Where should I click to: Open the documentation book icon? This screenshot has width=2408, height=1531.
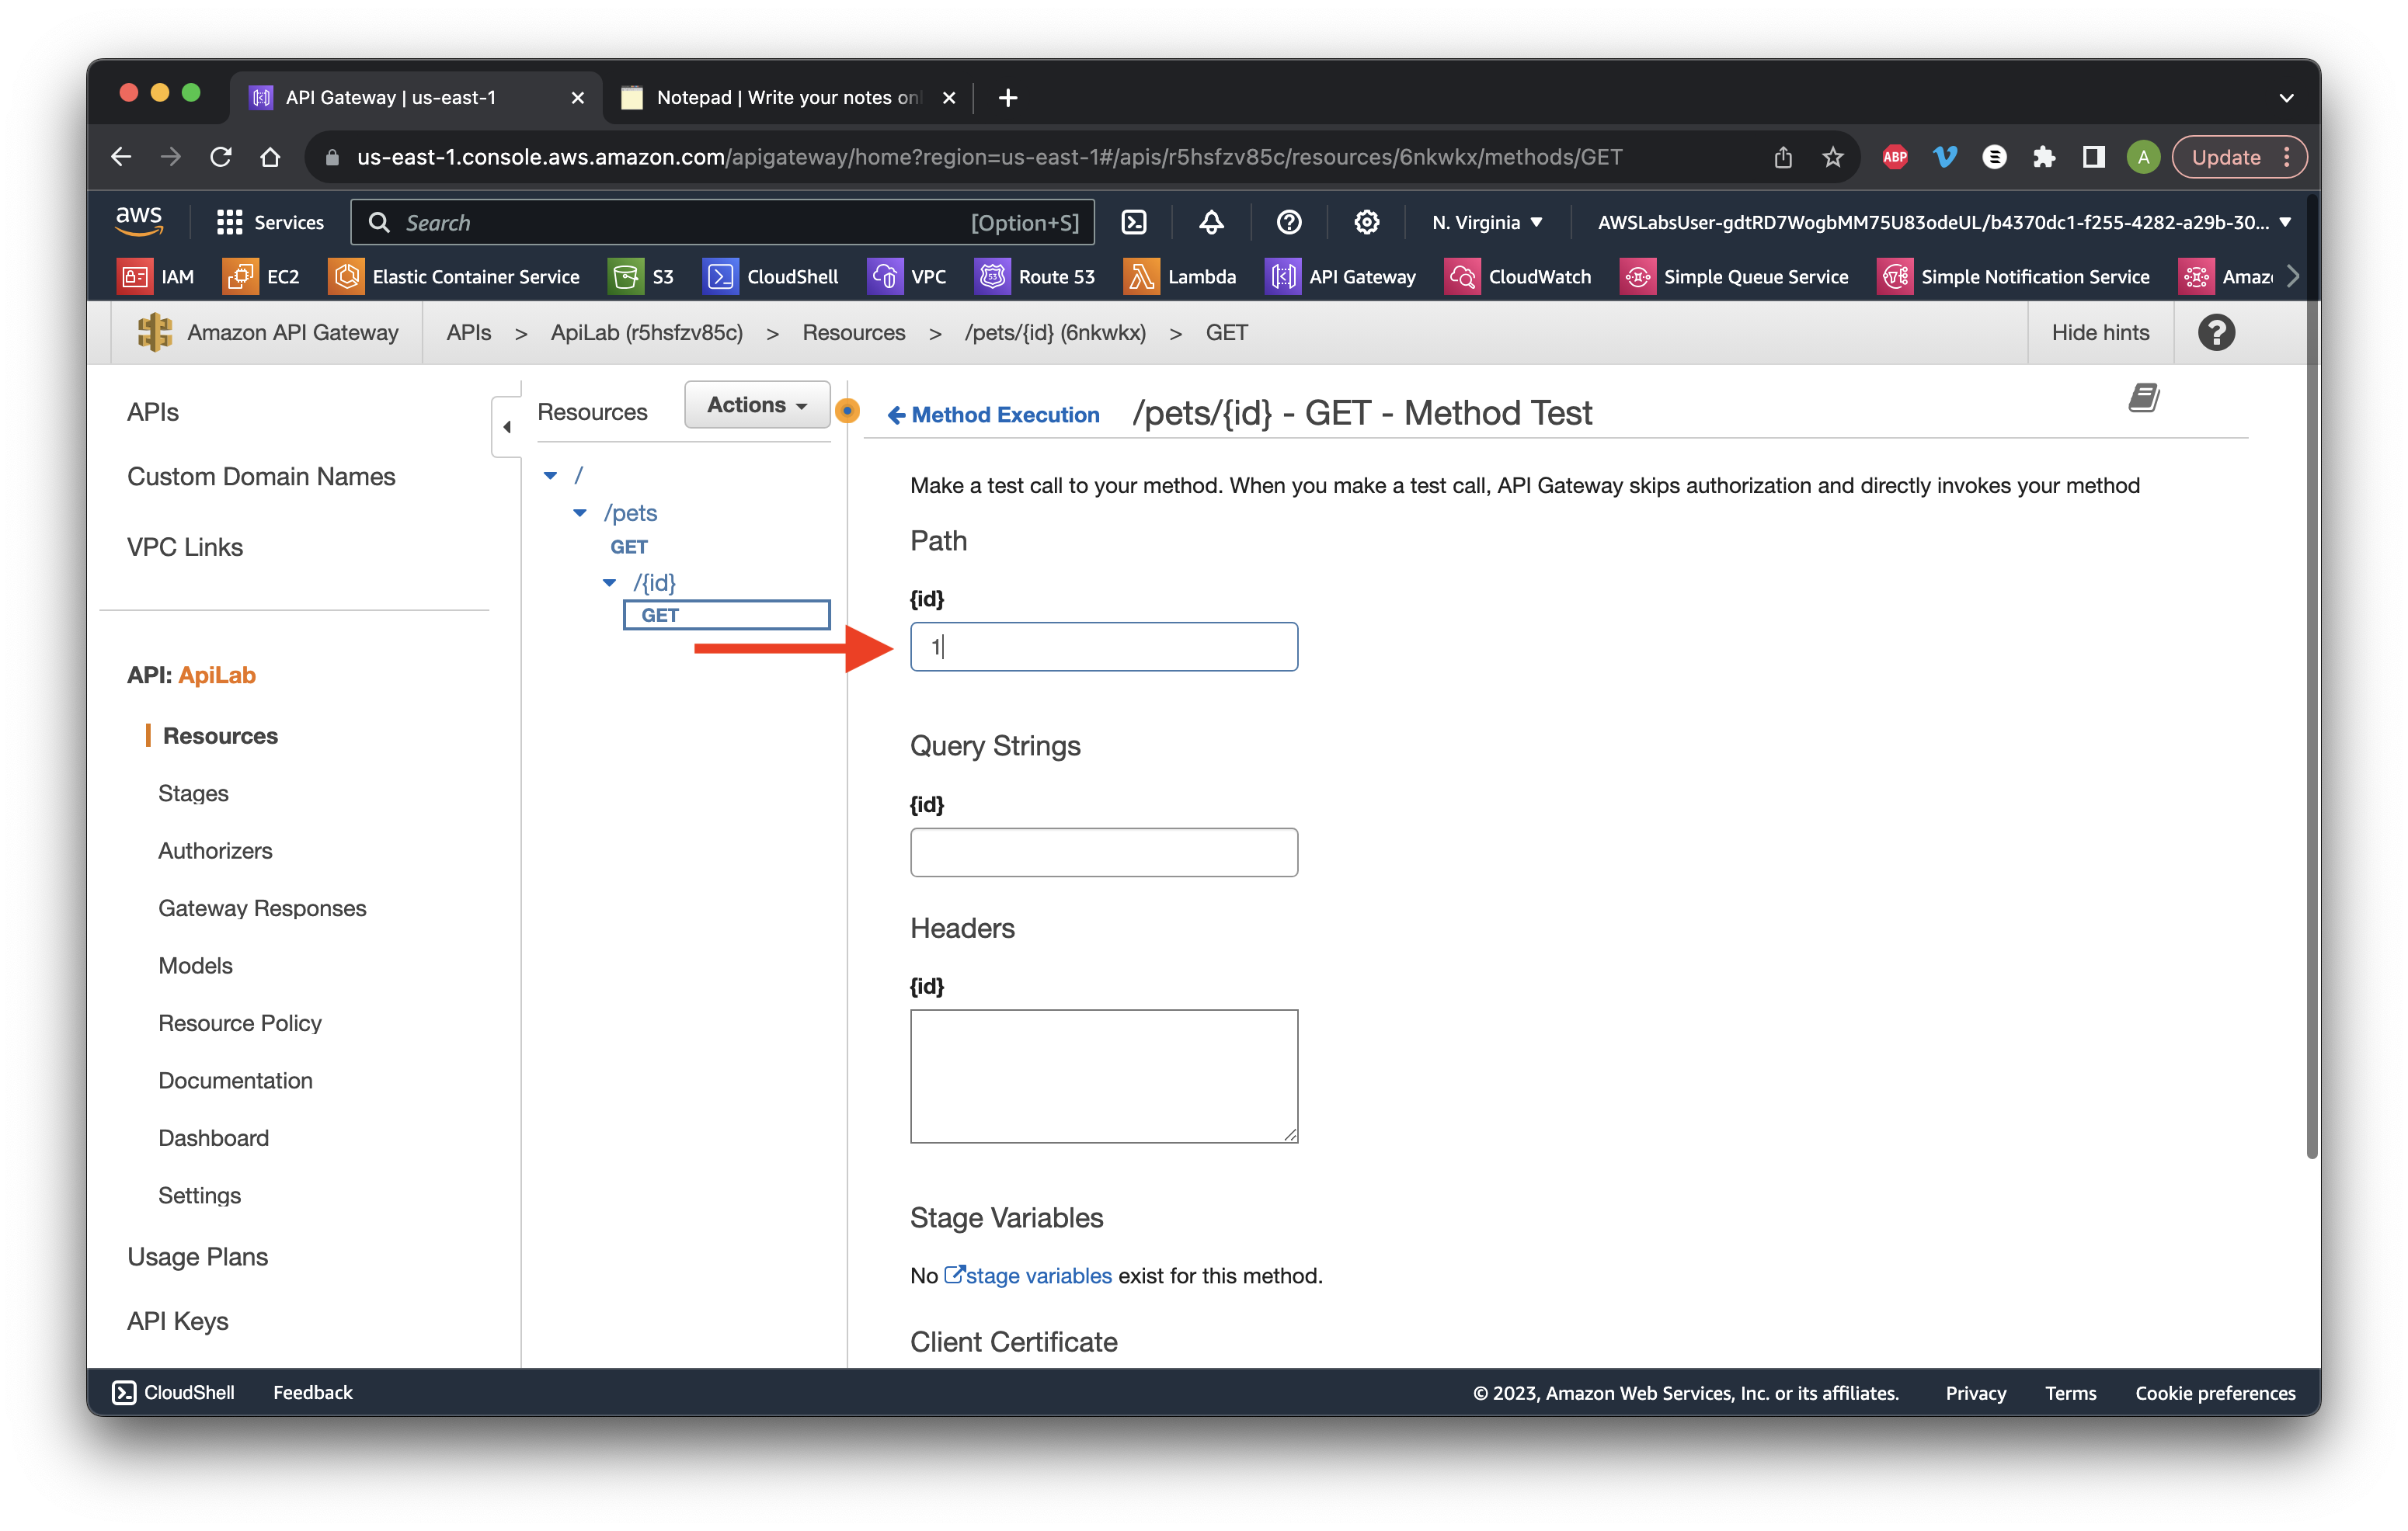click(x=2143, y=398)
